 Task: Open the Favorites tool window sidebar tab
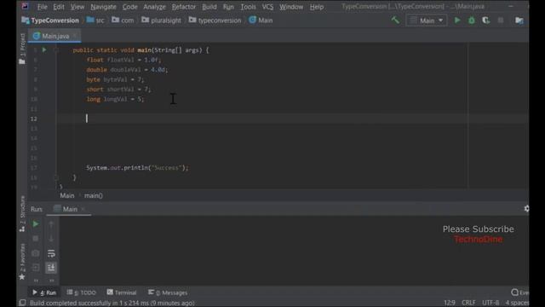(x=22, y=261)
